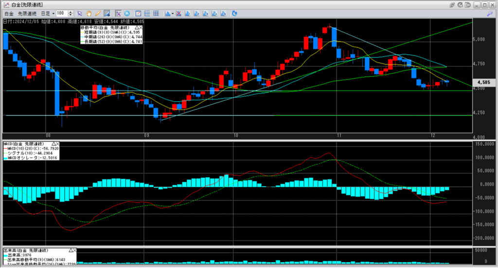
Task: Click the blue circular up-arrow icon
Action: pyautogui.click(x=127, y=13)
